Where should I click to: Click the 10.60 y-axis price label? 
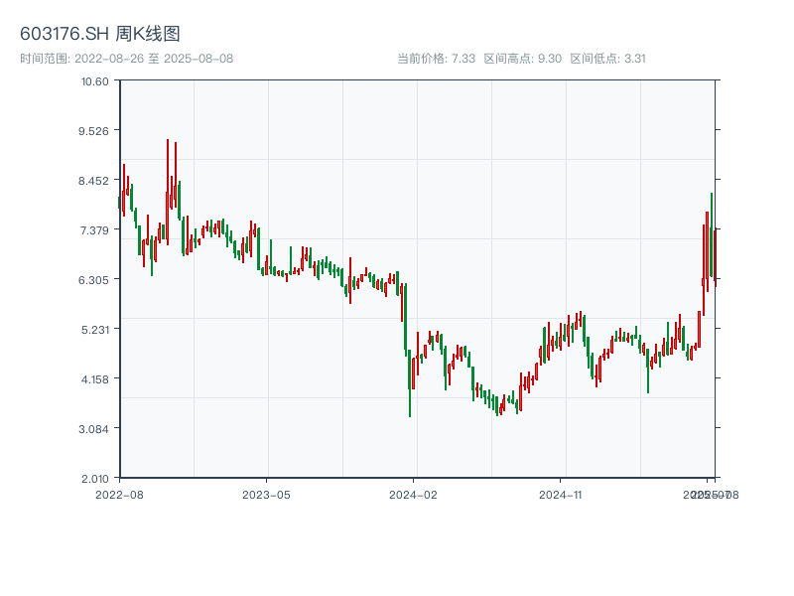point(94,80)
